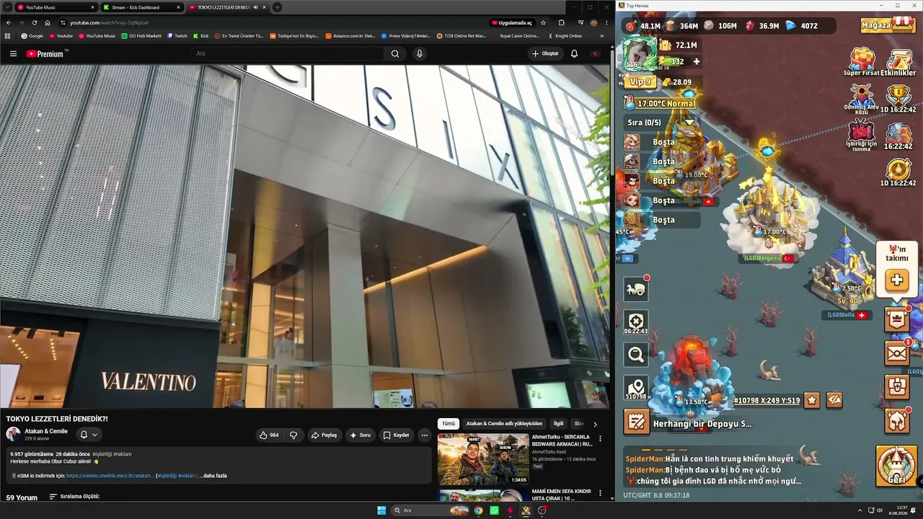Open İşbirliği İçin Isınma event
Image resolution: width=923 pixels, height=519 pixels.
(x=861, y=136)
